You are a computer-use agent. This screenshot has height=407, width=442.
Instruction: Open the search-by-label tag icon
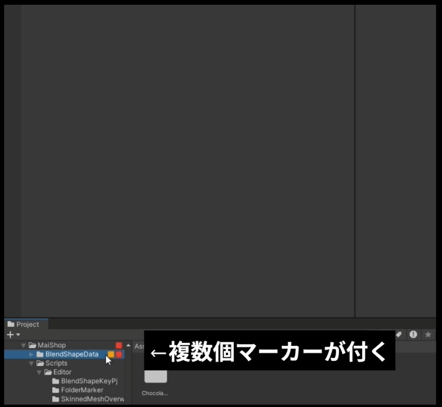(x=399, y=335)
